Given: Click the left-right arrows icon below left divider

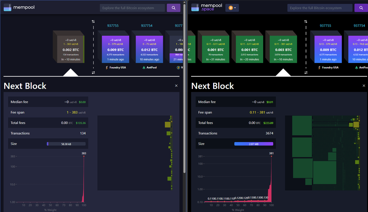Looking at the screenshot, I should pos(93,73).
